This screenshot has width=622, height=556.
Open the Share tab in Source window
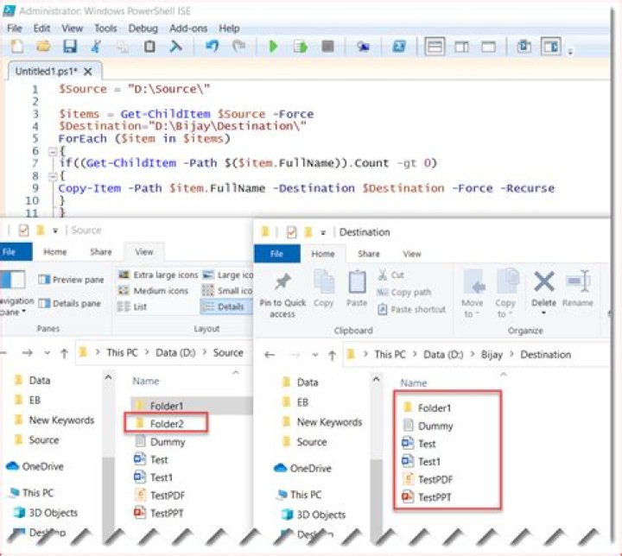click(x=101, y=252)
